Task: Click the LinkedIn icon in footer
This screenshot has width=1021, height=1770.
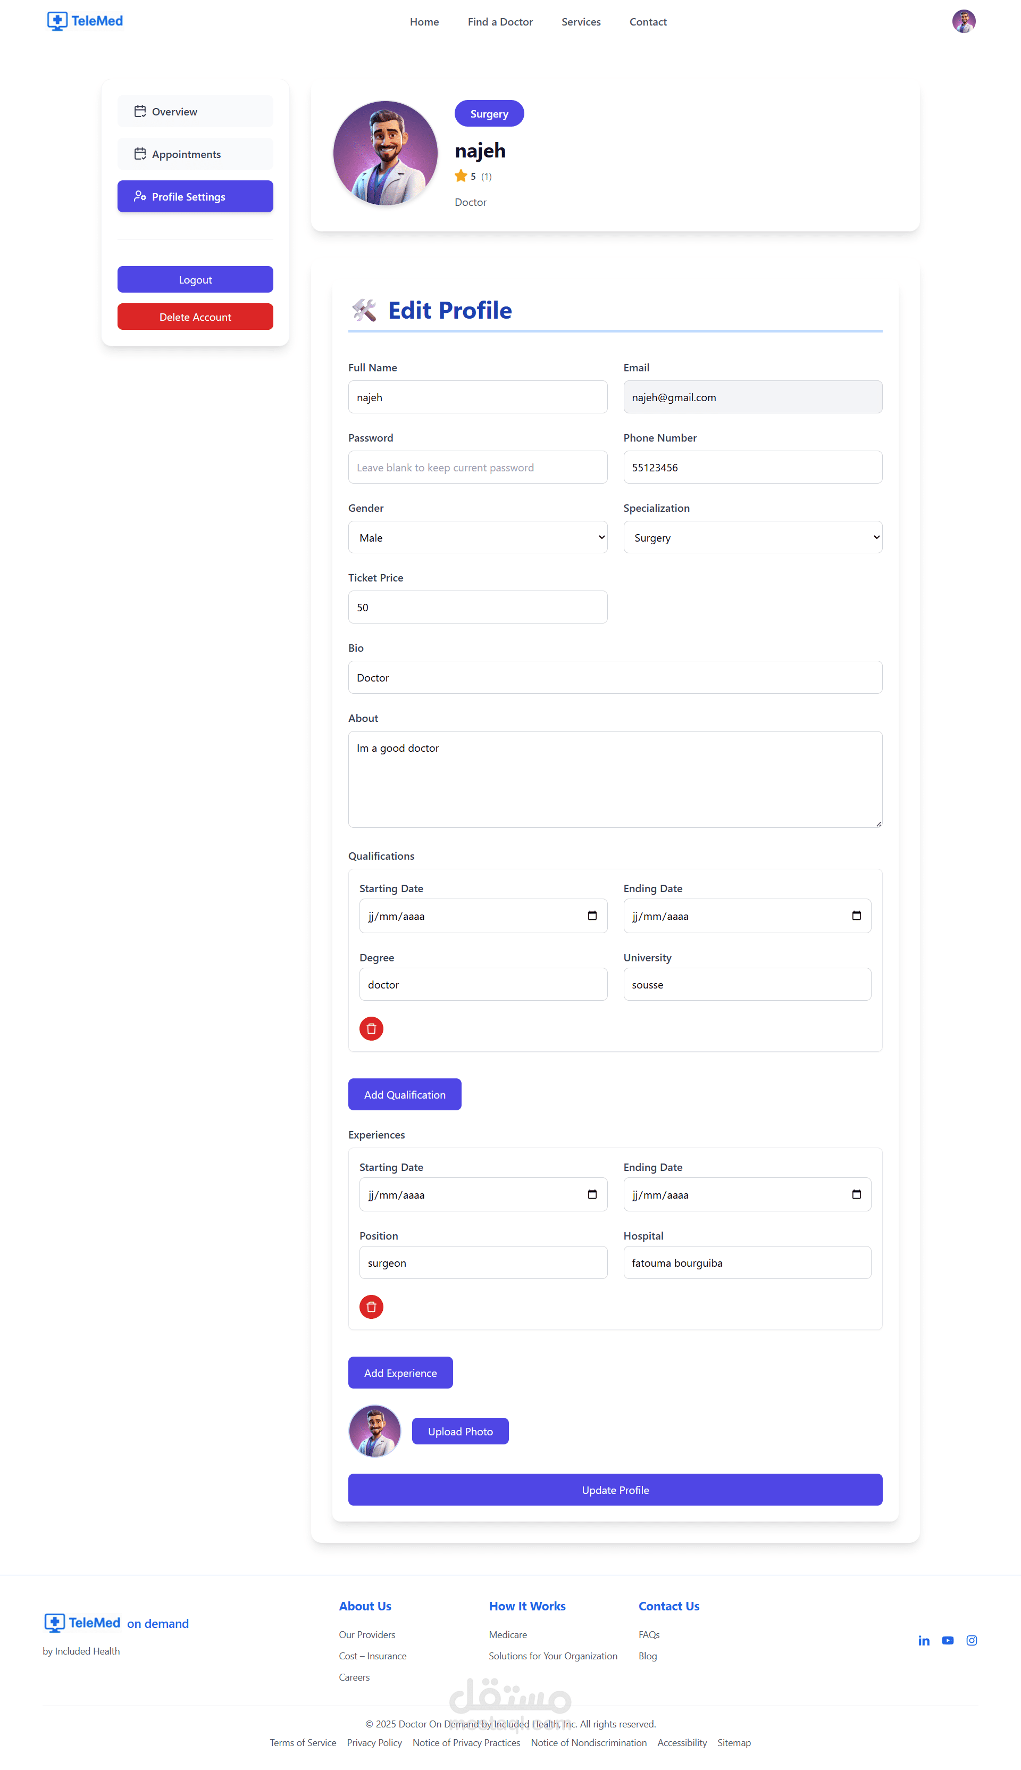Action: (924, 1640)
